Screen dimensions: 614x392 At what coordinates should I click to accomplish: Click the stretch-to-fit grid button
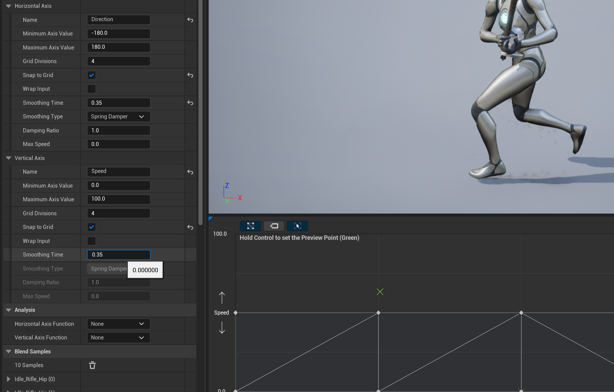click(x=297, y=226)
